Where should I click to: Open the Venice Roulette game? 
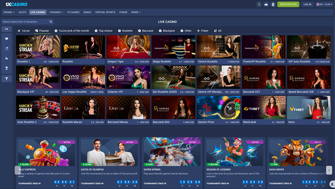point(219,50)
